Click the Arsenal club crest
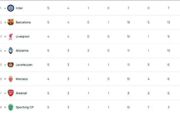 (x=11, y=93)
